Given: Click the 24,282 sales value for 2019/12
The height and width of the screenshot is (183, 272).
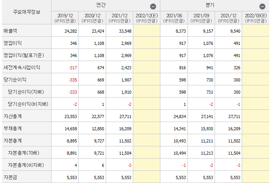Looking at the screenshot, I should (x=71, y=31).
